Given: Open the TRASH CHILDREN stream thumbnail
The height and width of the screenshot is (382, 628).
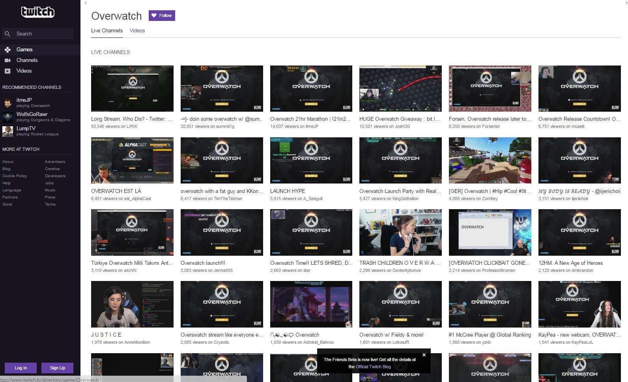Looking at the screenshot, I should pos(400,232).
